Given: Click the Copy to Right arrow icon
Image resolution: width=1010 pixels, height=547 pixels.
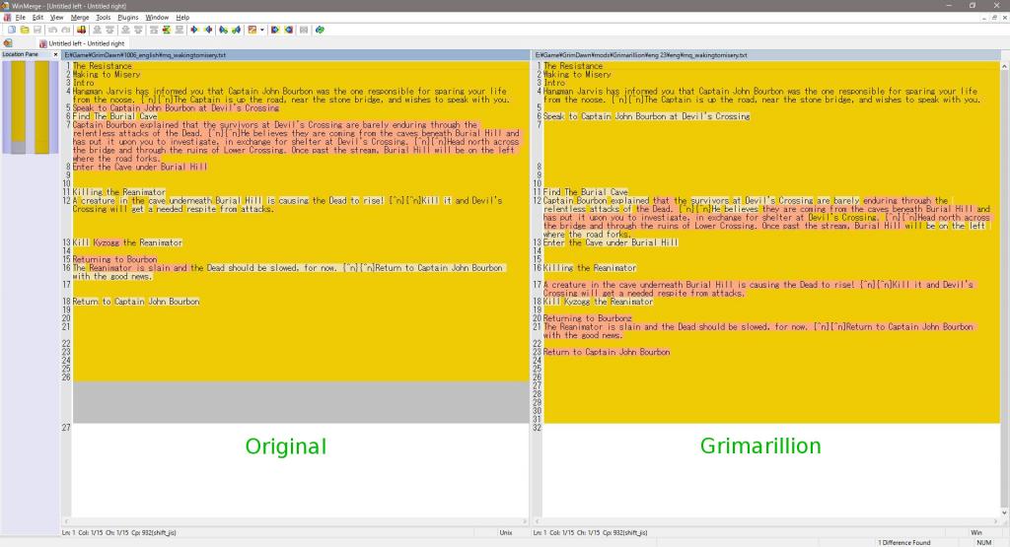Looking at the screenshot, I should pyautogui.click(x=194, y=30).
